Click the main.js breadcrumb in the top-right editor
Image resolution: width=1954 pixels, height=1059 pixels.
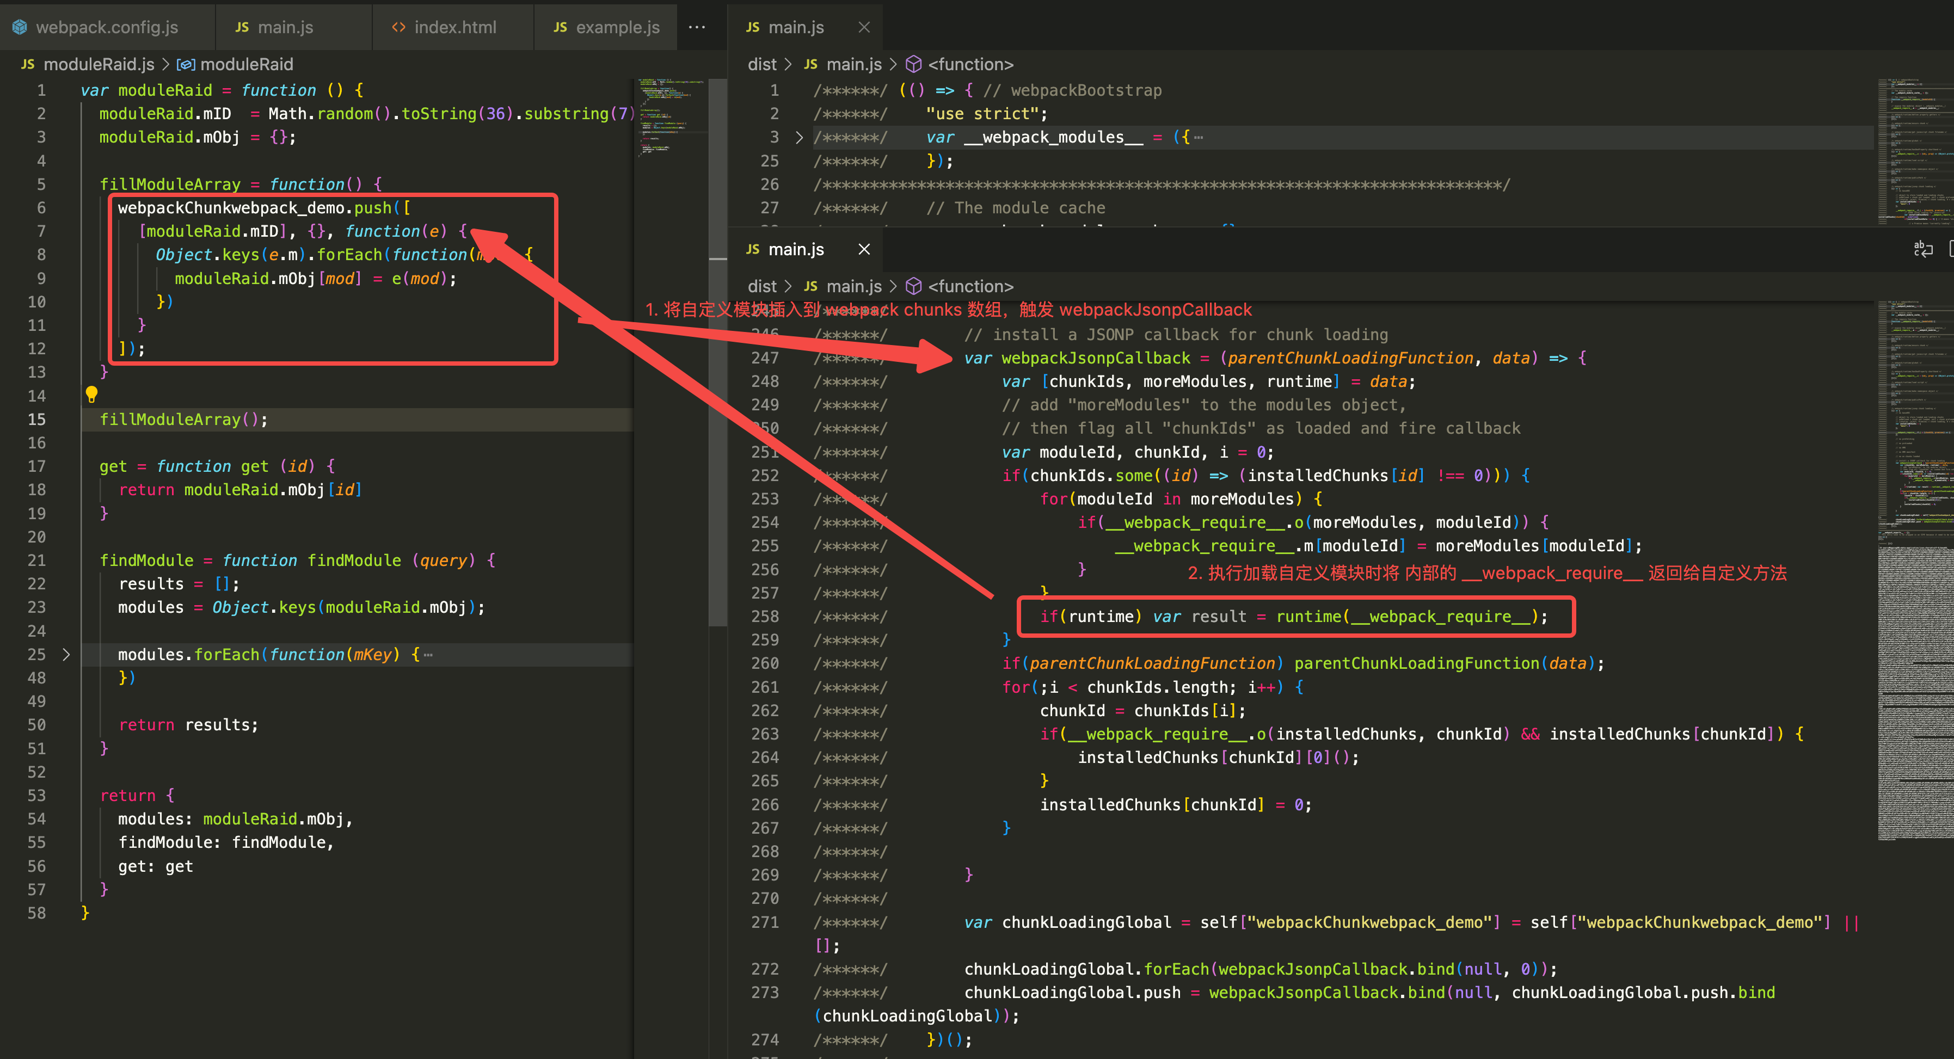coord(853,64)
